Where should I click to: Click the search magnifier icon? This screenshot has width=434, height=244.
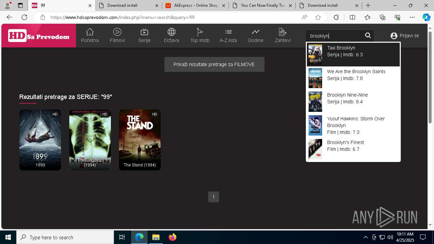(x=368, y=36)
